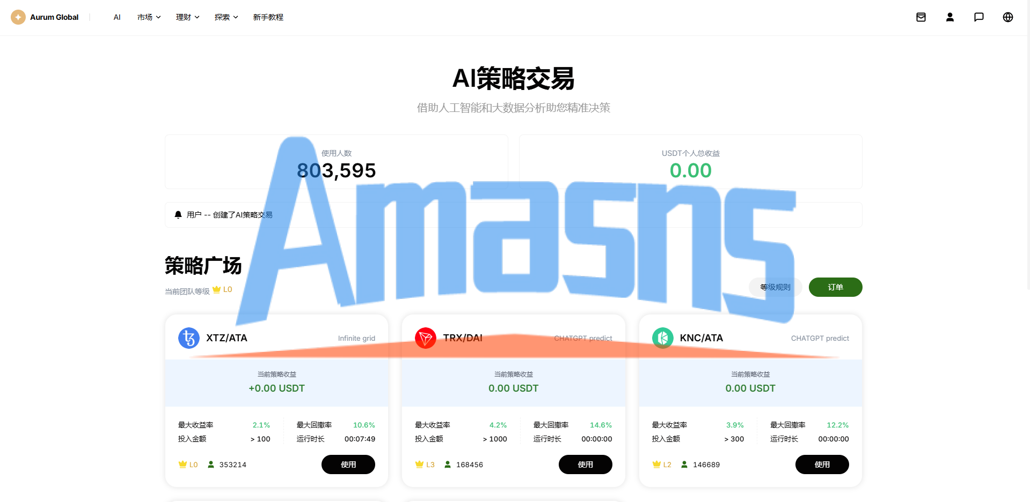Click the 用户 -- 创建了AI策略交易 notice

(230, 215)
